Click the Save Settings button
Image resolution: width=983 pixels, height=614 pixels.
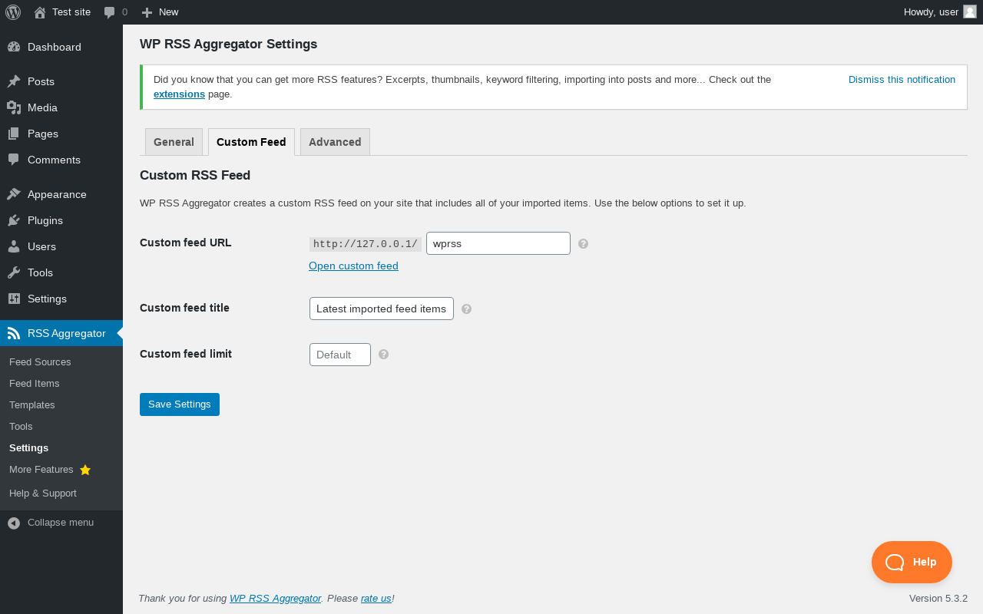(180, 404)
